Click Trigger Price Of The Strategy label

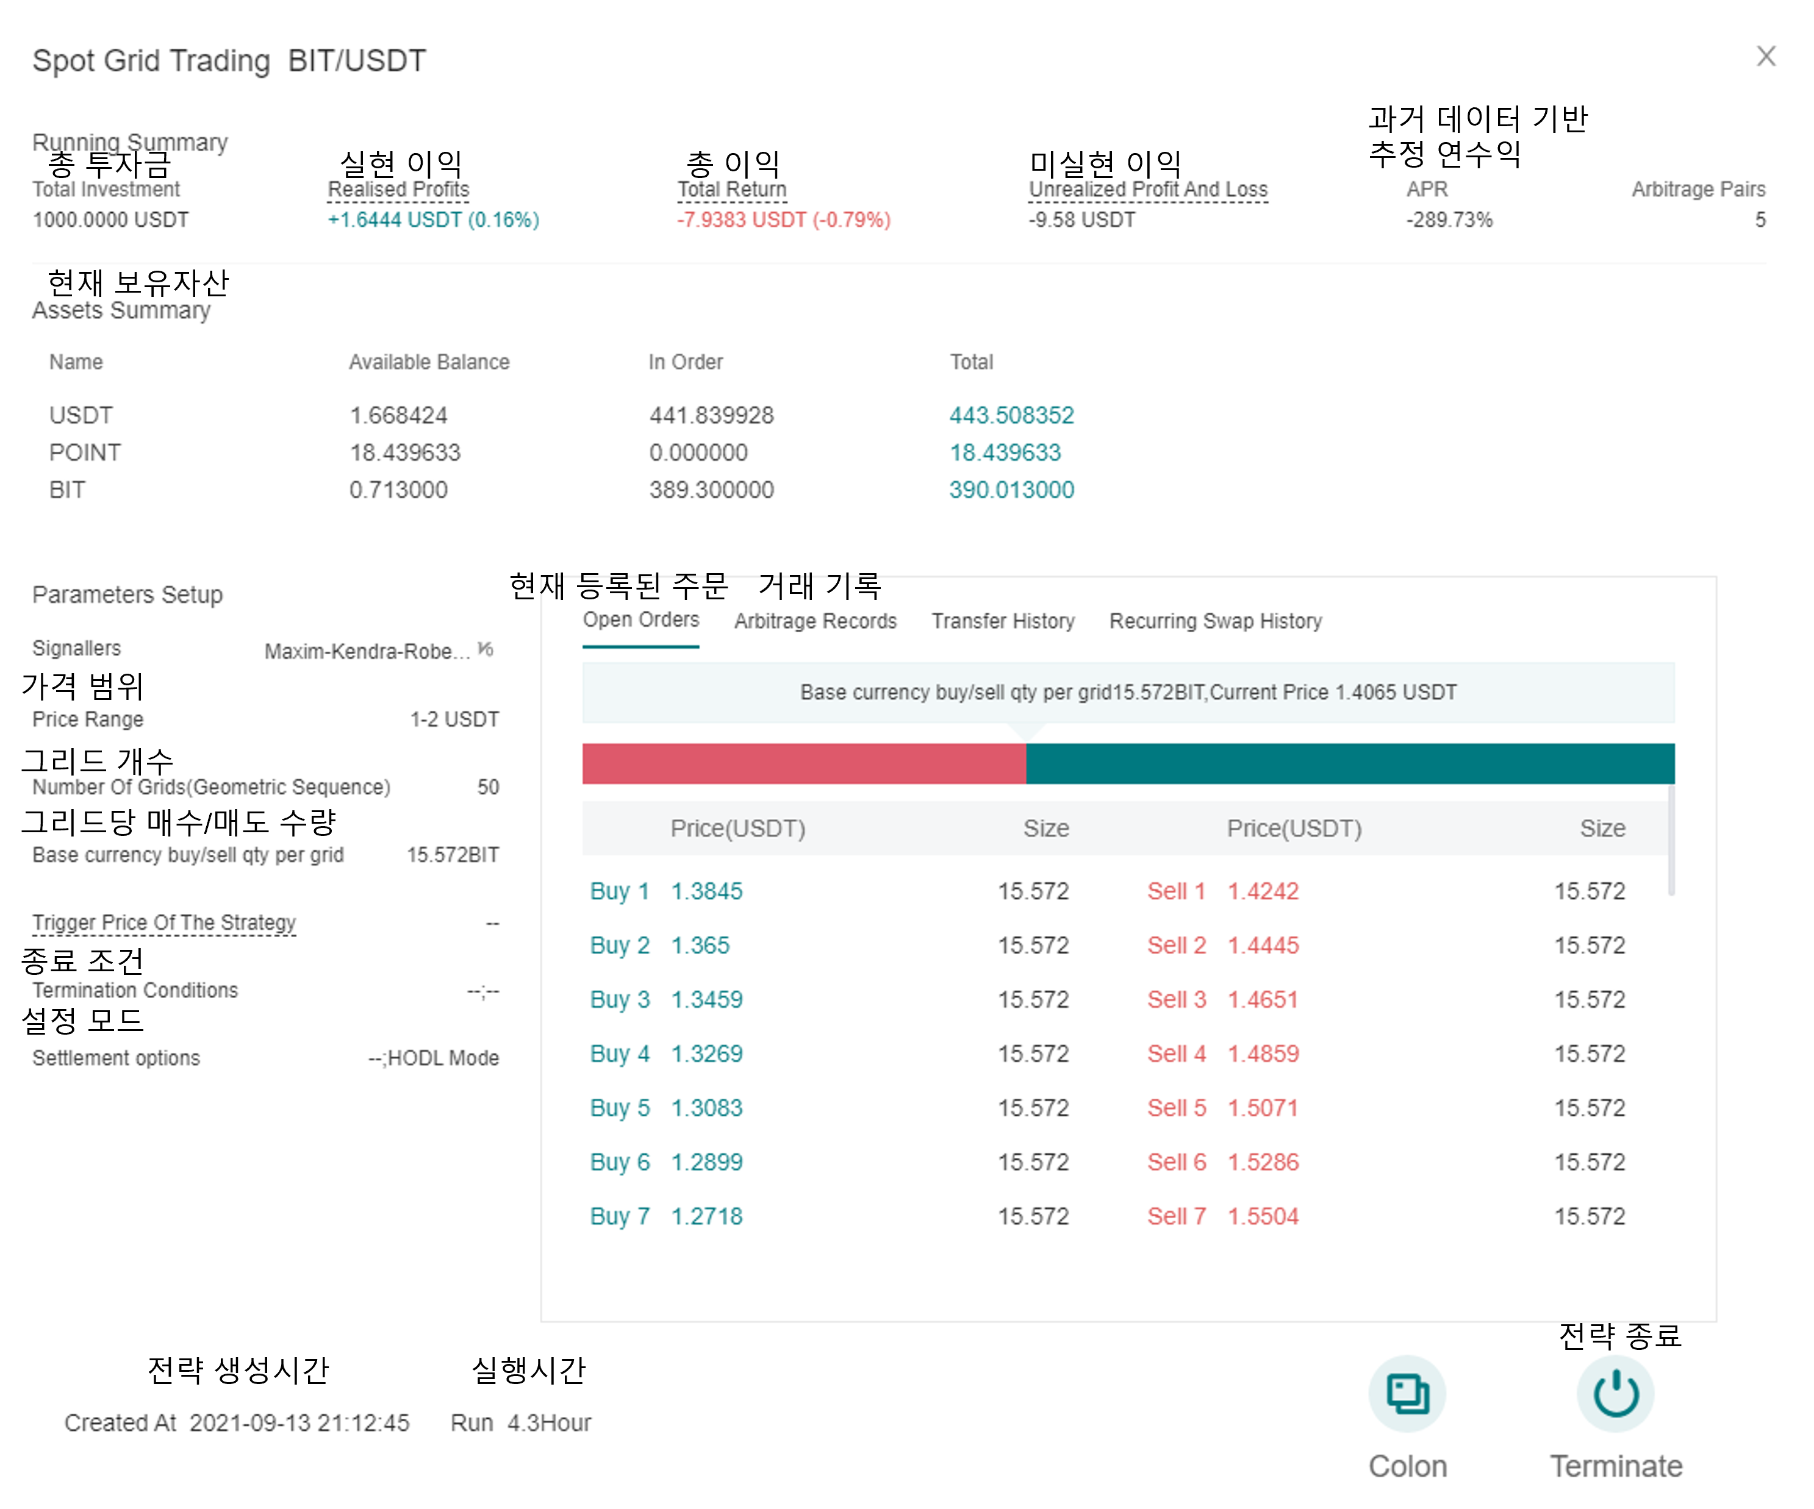click(x=164, y=922)
